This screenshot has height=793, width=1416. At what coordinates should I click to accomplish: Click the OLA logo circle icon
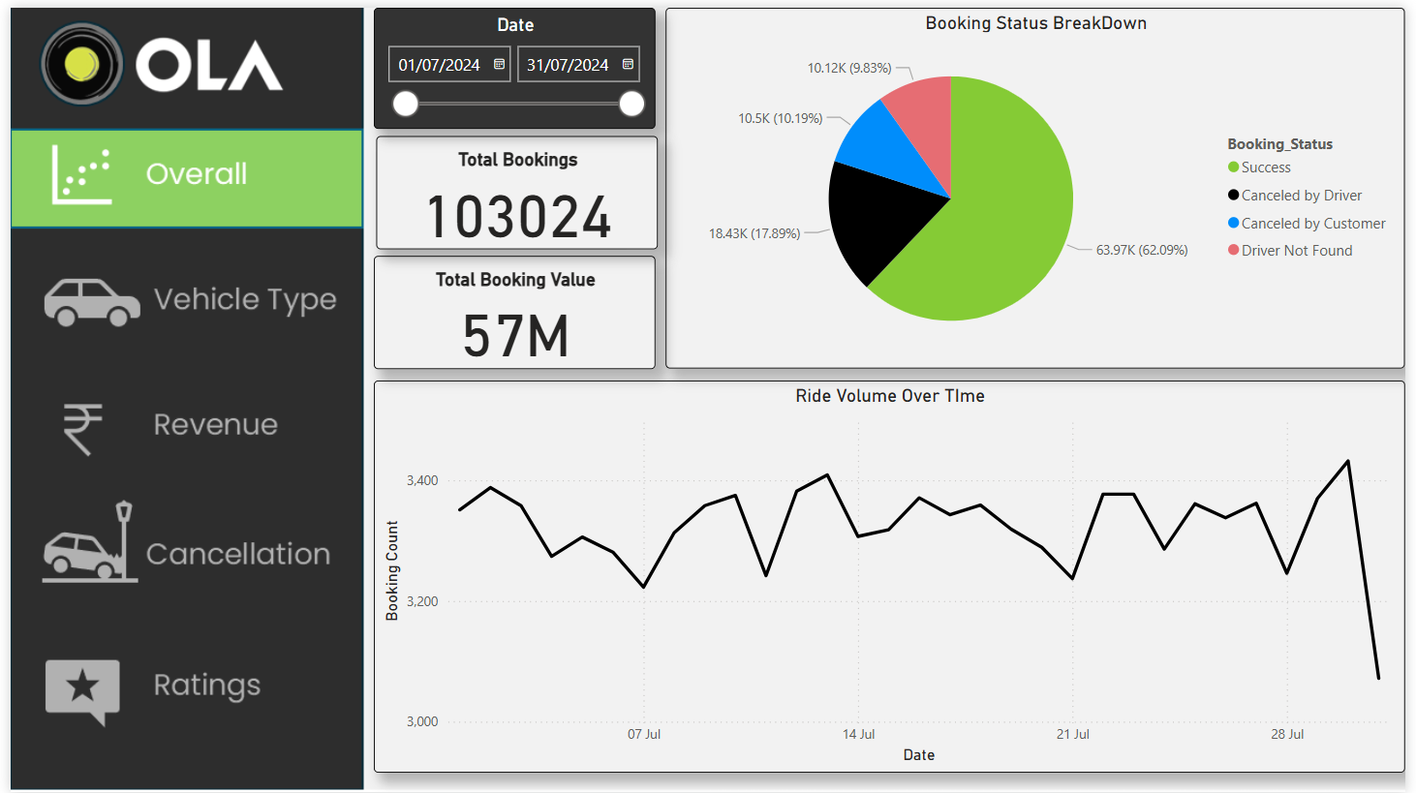click(82, 65)
